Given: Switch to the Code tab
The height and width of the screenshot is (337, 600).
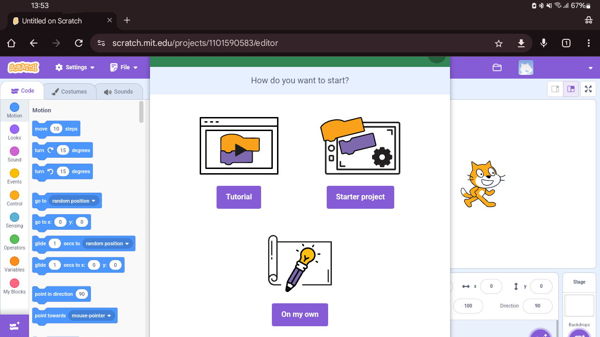Looking at the screenshot, I should (x=22, y=91).
